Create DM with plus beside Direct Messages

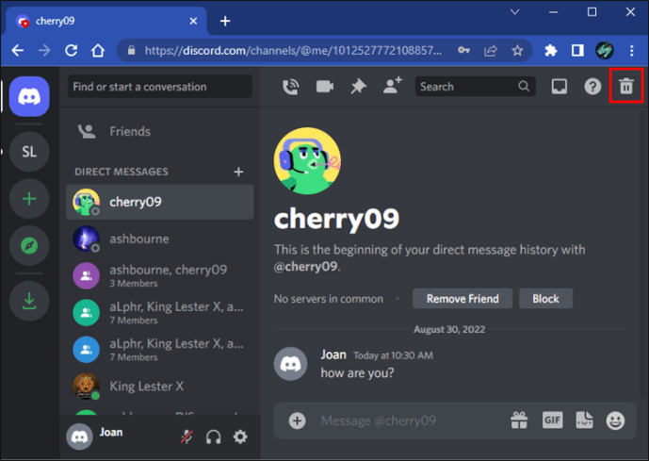click(238, 172)
